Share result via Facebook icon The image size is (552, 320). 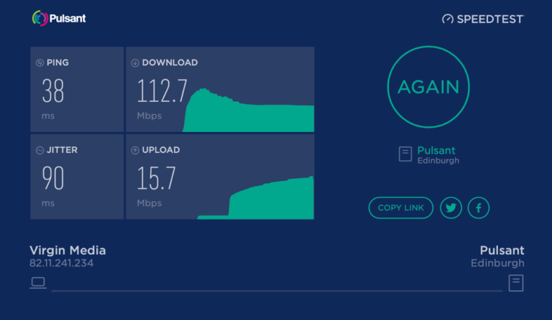(x=479, y=207)
